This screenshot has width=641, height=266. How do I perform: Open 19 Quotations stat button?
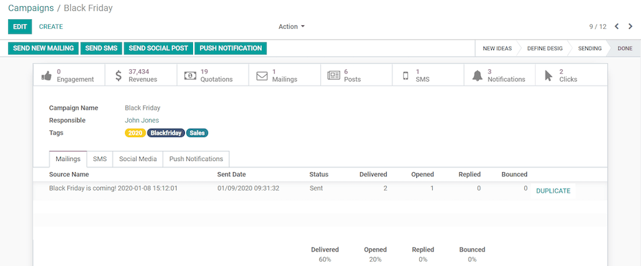pos(213,75)
